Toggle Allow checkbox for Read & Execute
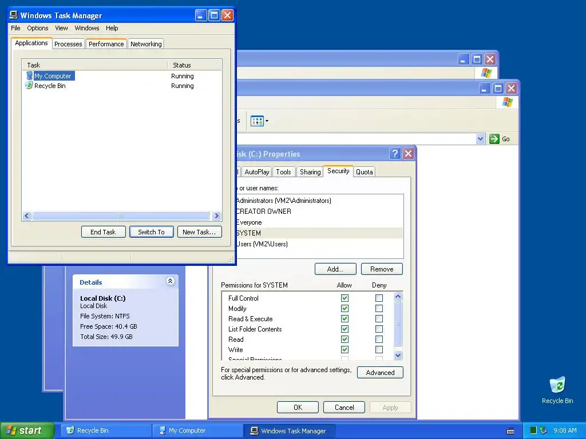 [345, 319]
